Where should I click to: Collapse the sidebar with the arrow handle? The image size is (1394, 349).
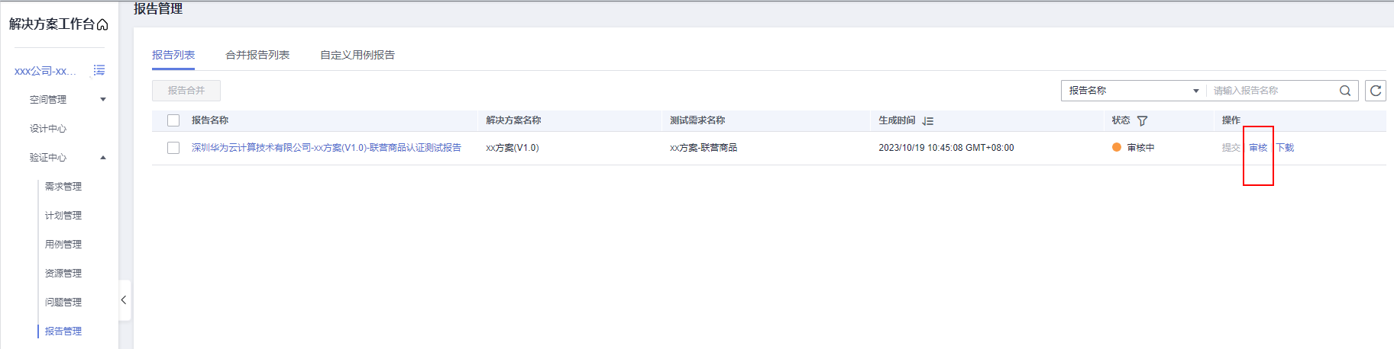coord(124,300)
